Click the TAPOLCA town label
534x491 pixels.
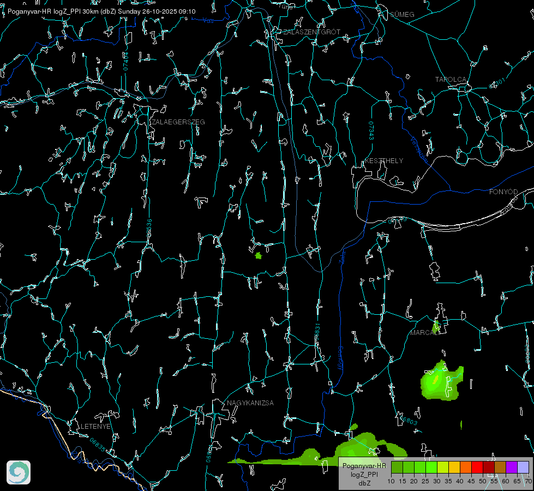click(x=451, y=80)
